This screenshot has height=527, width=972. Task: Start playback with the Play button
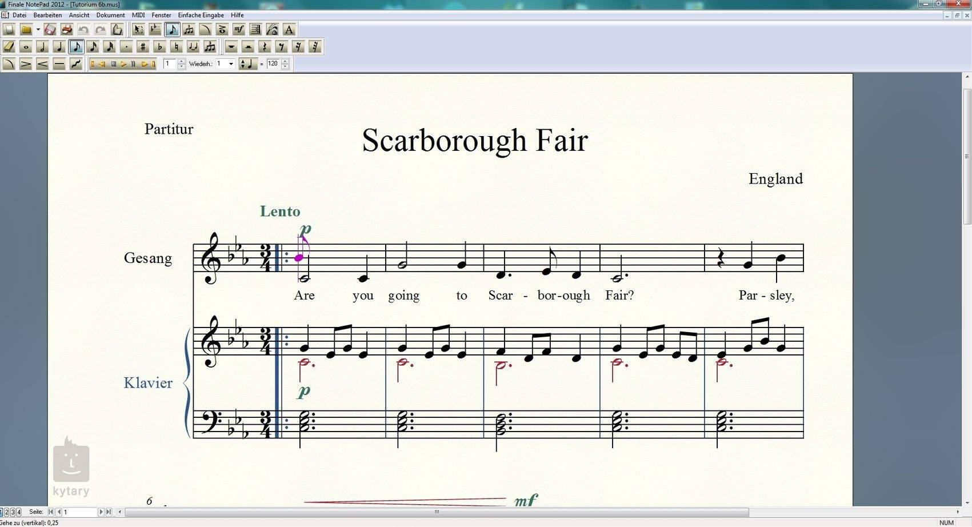[x=123, y=64]
